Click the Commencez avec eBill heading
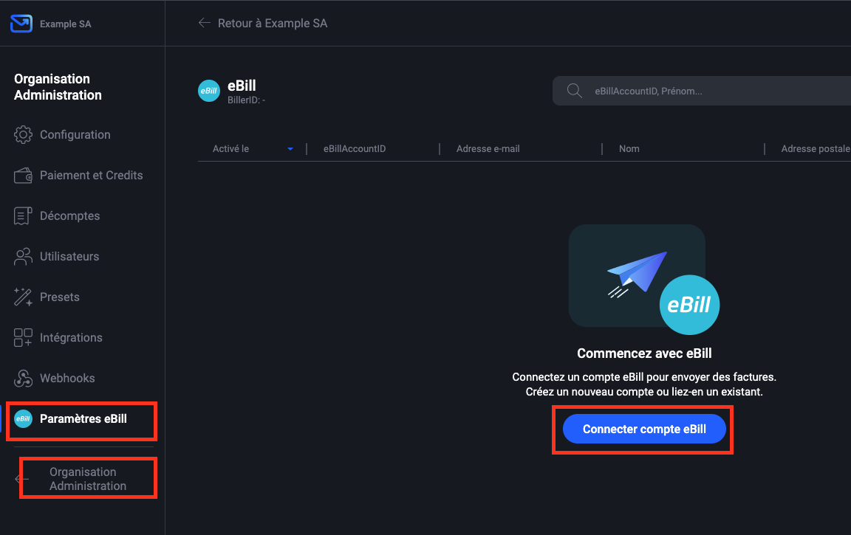The image size is (851, 535). point(644,353)
